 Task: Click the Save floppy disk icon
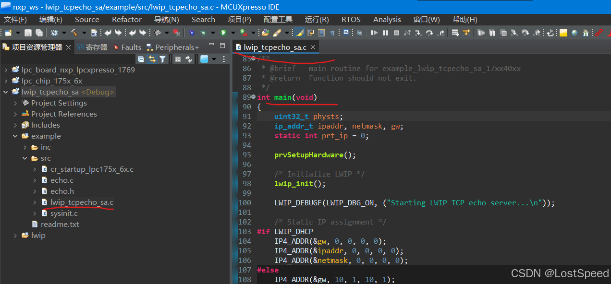[x=28, y=33]
